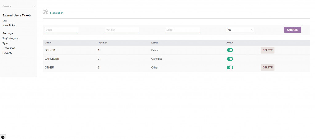Click the Resolution header link
Image resolution: width=315 pixels, height=139 pixels.
pos(57,13)
